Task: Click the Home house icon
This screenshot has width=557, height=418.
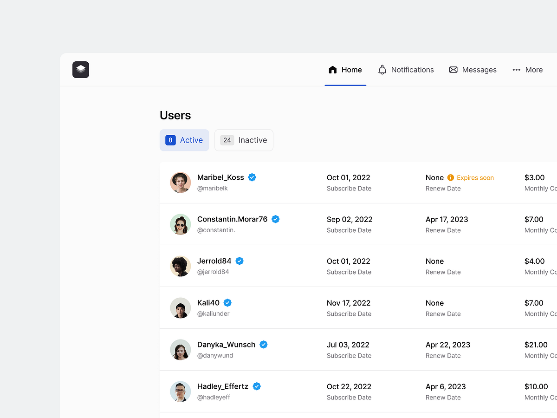Action: coord(332,69)
